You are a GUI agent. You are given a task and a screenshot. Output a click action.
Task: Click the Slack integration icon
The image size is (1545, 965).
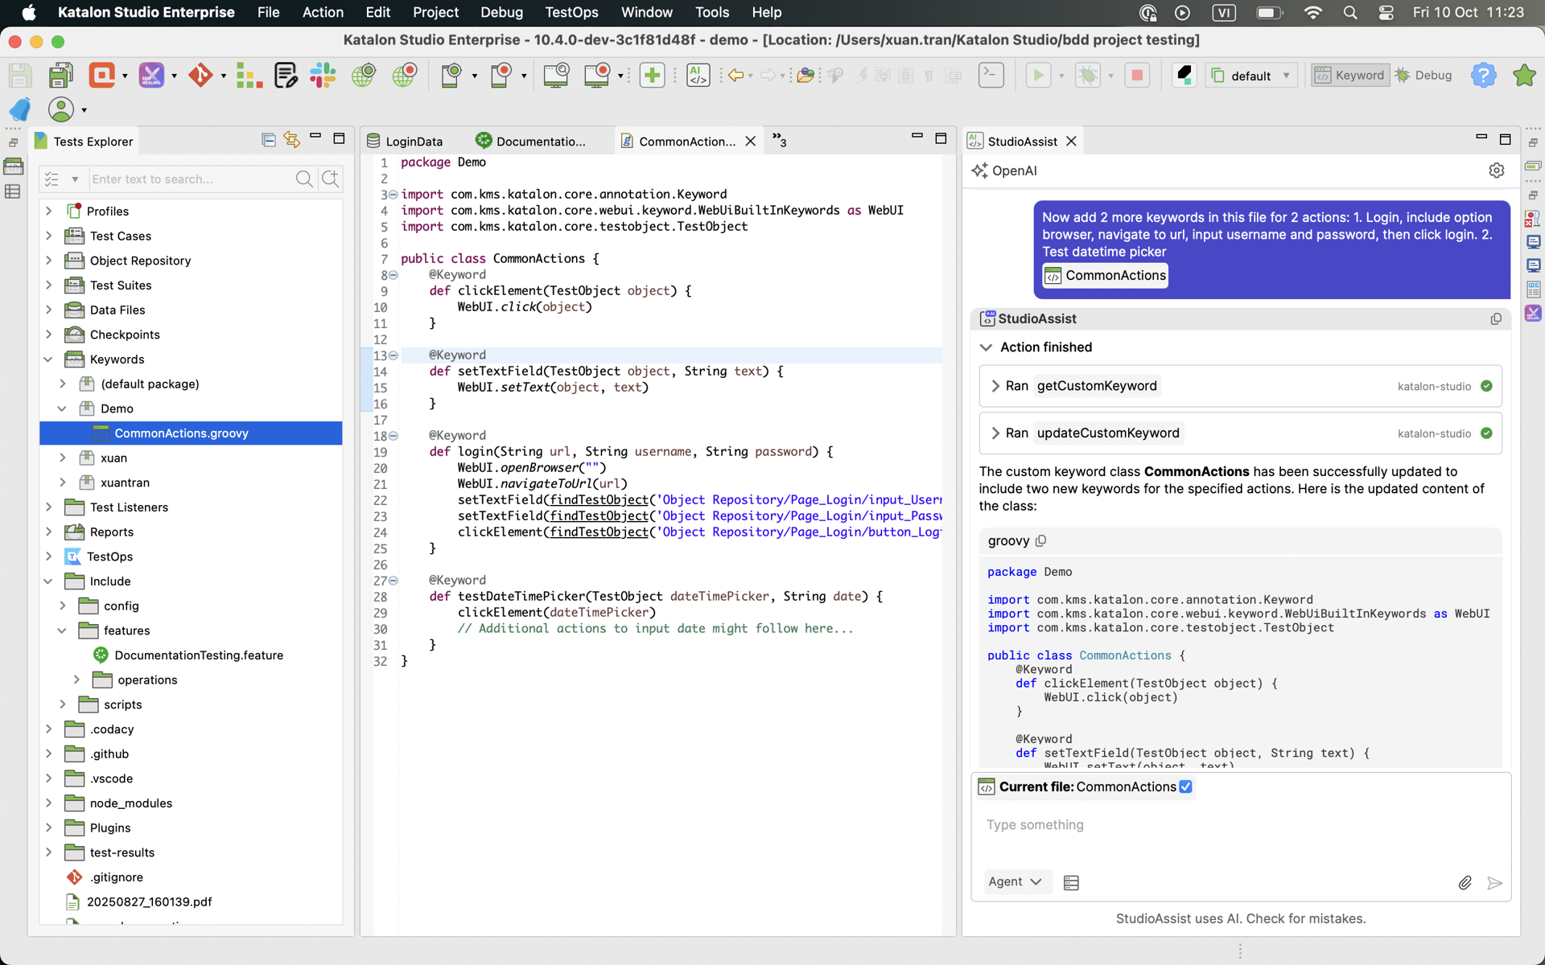click(x=323, y=76)
